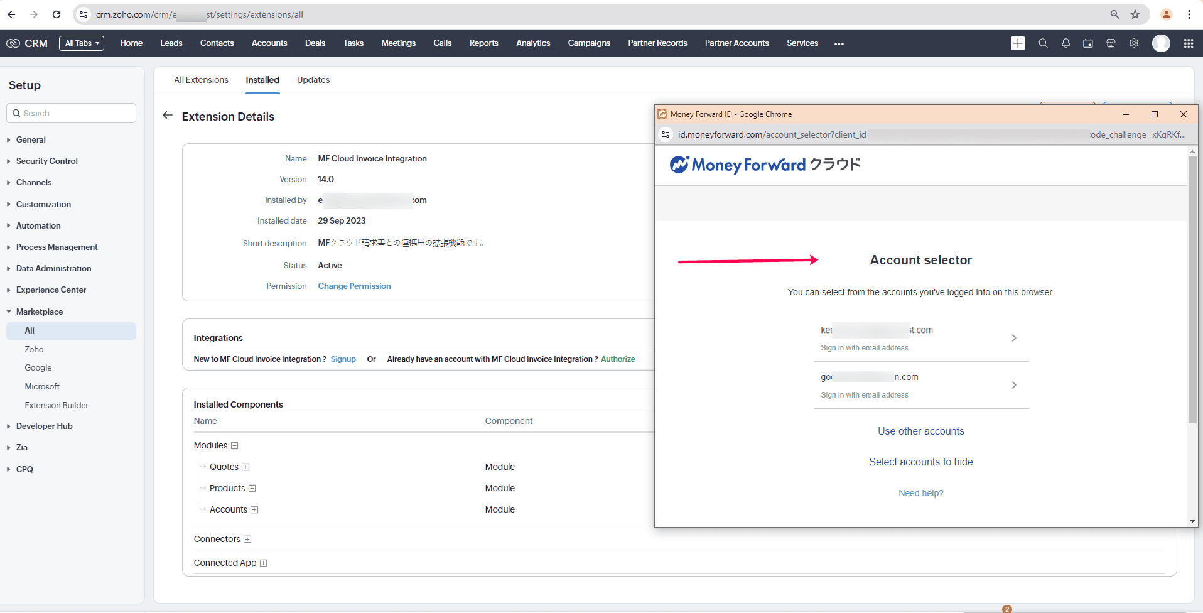Expand Security Control in Setup sidebar
Screen dimensions: 1203x613
[x=46, y=161]
